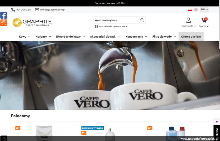This screenshot has height=141, width=220.
Task: Open the Herbaty menu item
Action: click(x=41, y=37)
